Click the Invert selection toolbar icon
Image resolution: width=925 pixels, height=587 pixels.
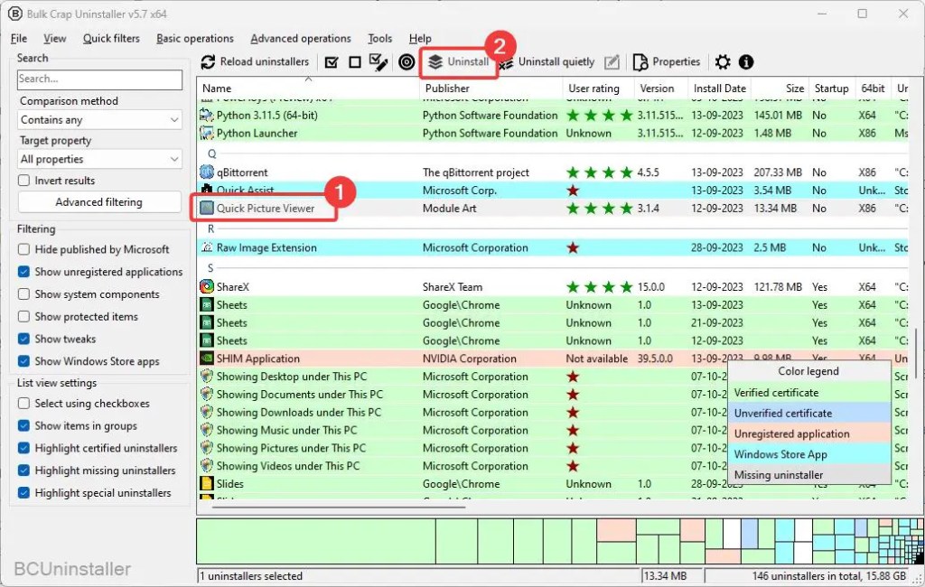pos(378,62)
